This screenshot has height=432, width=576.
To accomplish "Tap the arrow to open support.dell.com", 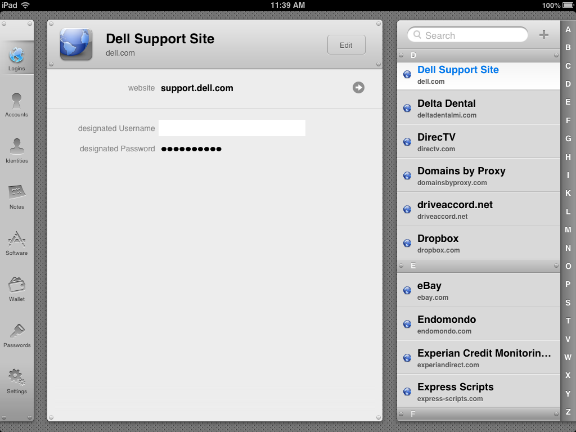I will click(x=358, y=87).
